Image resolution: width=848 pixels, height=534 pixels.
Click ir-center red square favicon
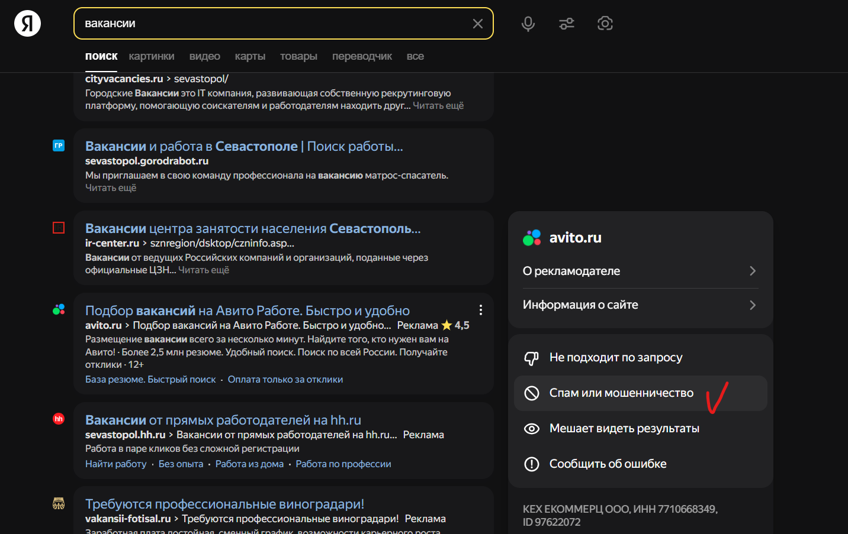point(59,228)
